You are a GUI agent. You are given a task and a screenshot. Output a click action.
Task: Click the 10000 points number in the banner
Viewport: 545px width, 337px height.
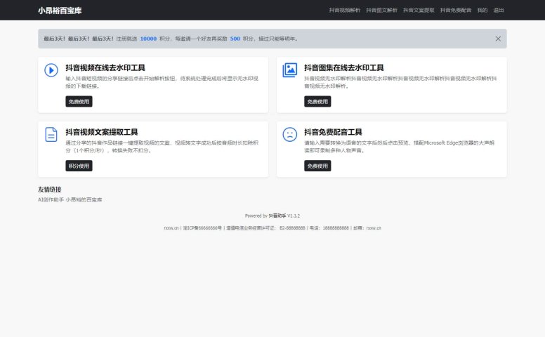point(148,39)
